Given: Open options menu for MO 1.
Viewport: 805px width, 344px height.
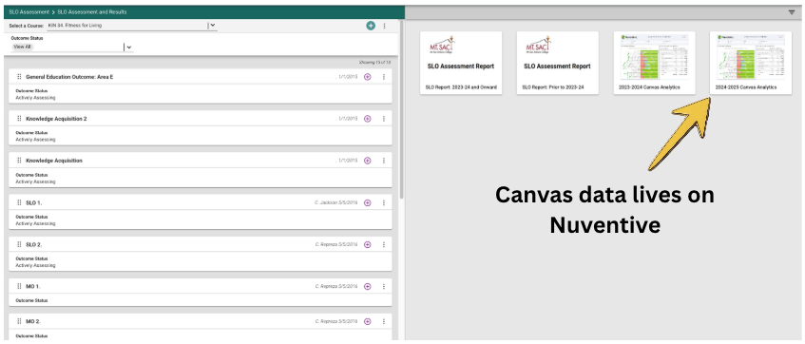Looking at the screenshot, I should pos(384,286).
